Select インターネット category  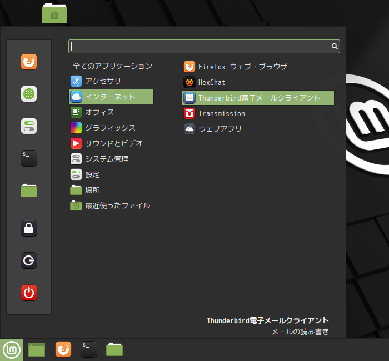111,97
